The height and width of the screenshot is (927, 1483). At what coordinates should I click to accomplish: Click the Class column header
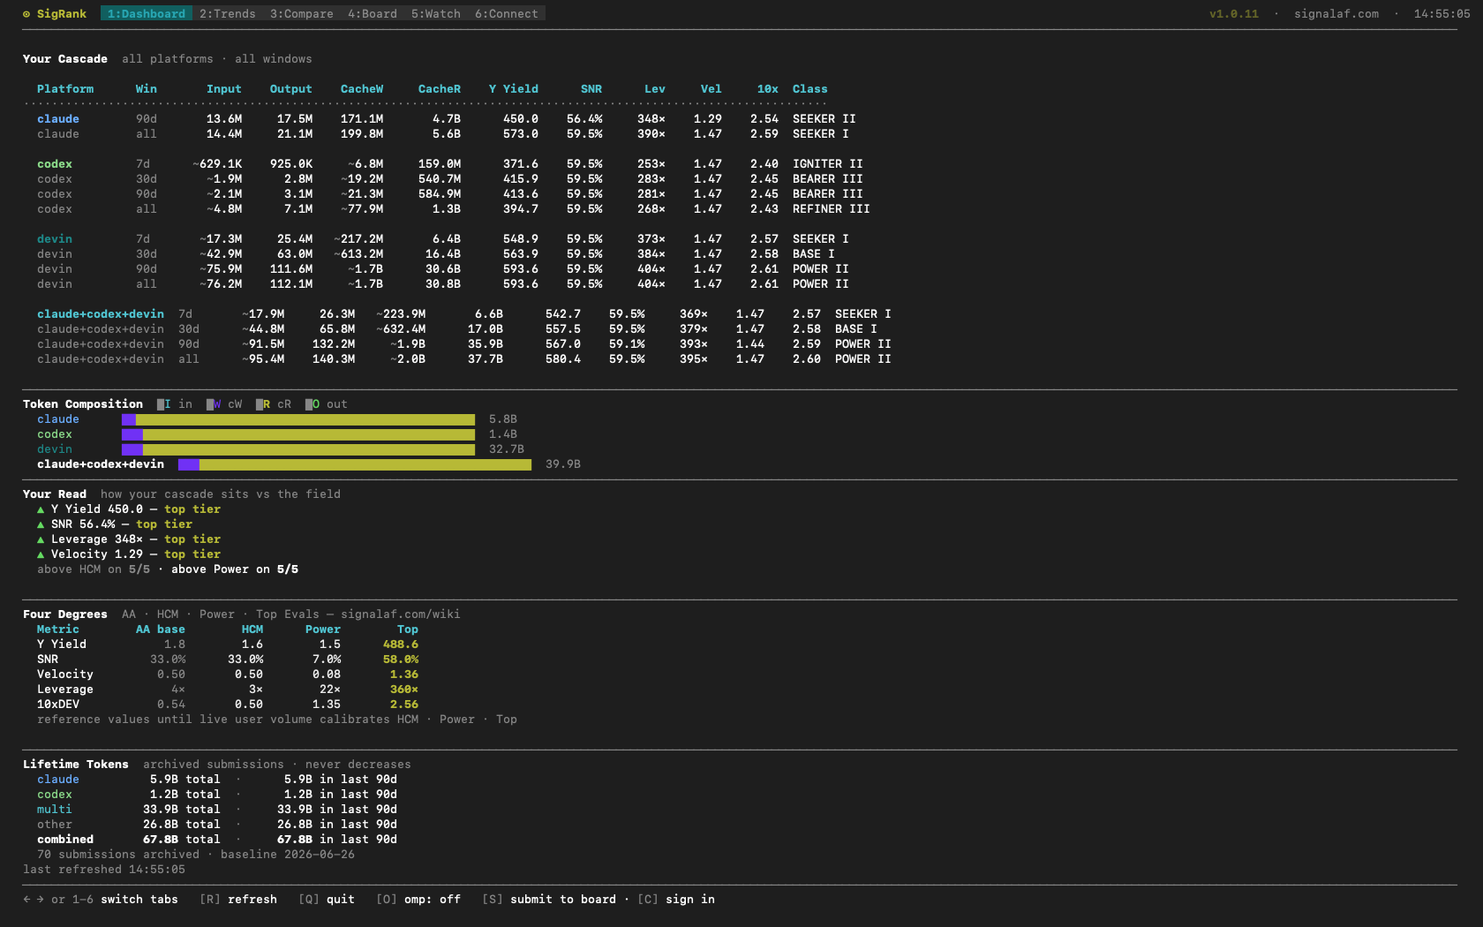[810, 89]
